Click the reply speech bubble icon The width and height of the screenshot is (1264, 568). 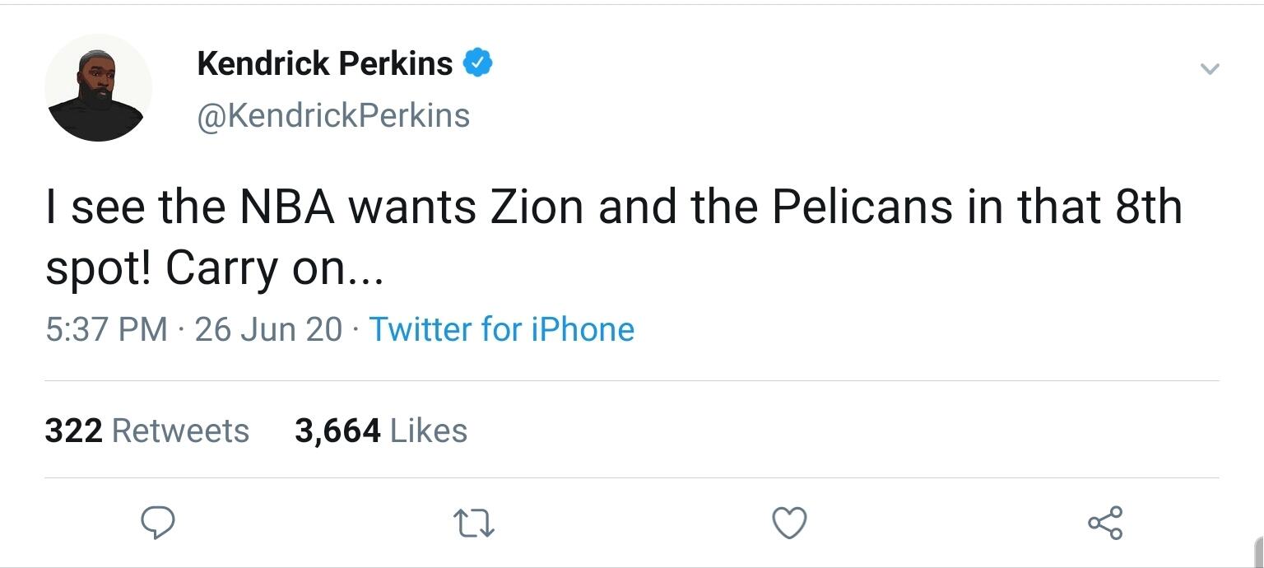(x=156, y=523)
